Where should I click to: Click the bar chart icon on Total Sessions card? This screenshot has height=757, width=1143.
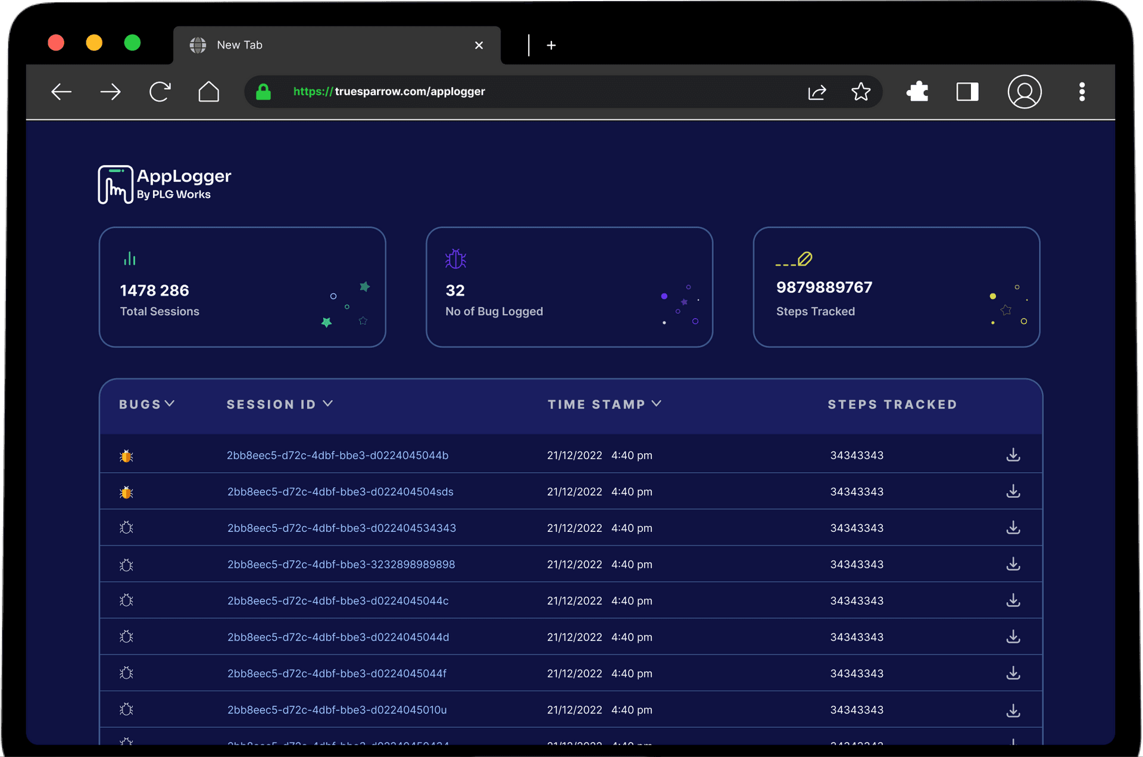(x=130, y=258)
